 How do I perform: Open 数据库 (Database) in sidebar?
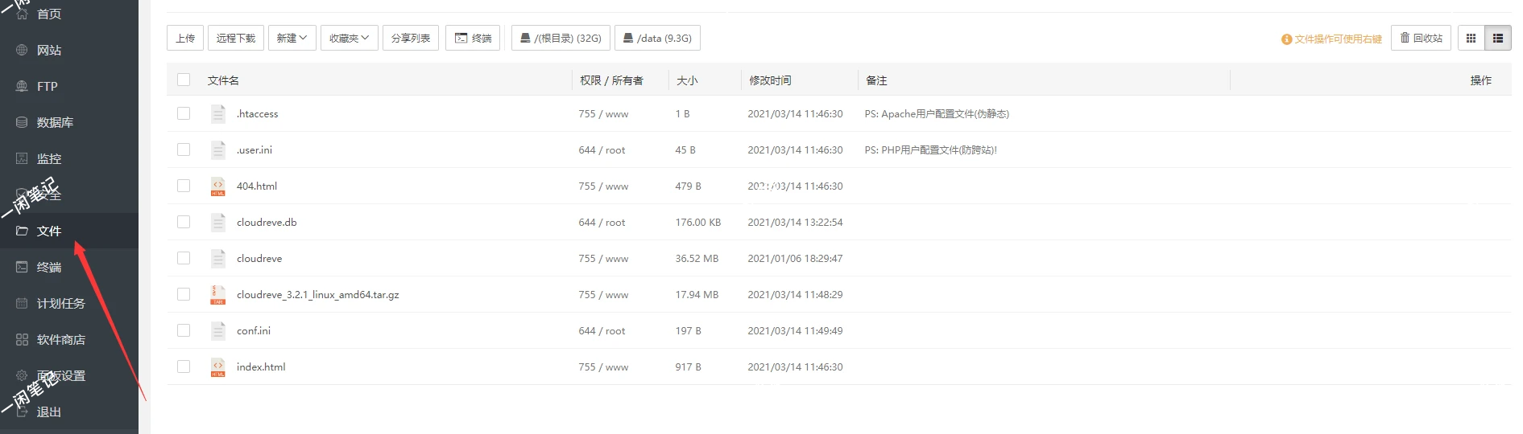[x=55, y=122]
